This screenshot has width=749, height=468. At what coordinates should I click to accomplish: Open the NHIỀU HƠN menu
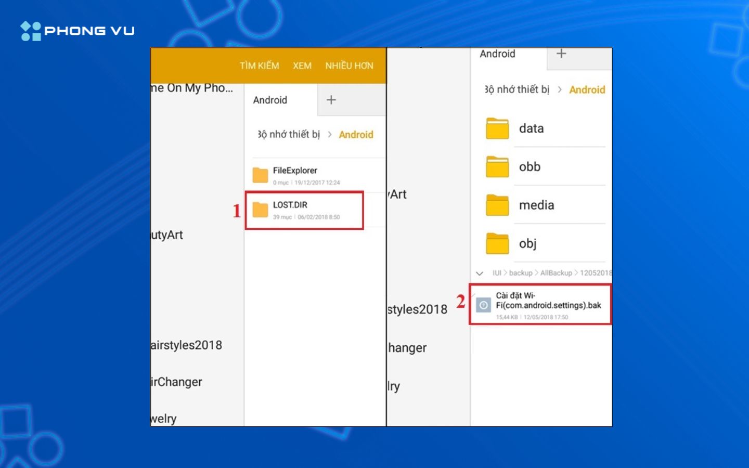tap(348, 66)
